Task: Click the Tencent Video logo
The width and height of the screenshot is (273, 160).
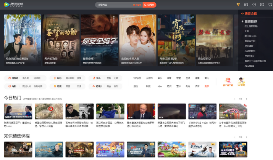Action: pyautogui.click(x=14, y=5)
